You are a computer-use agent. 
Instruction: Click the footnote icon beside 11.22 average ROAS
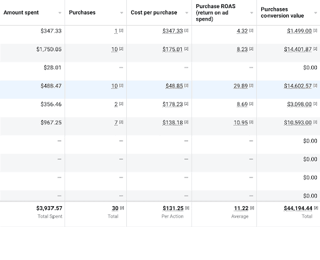pos(252,208)
